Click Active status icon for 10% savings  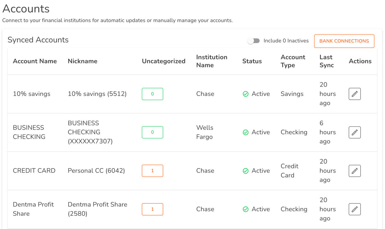(x=246, y=94)
